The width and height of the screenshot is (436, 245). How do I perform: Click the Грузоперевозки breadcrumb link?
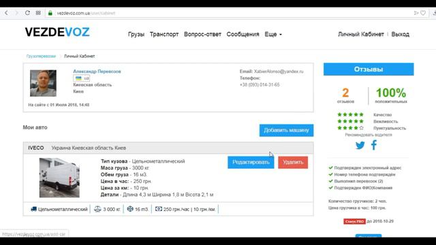tap(41, 56)
